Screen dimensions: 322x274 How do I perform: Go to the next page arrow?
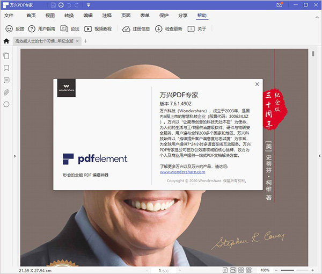pos(180,270)
